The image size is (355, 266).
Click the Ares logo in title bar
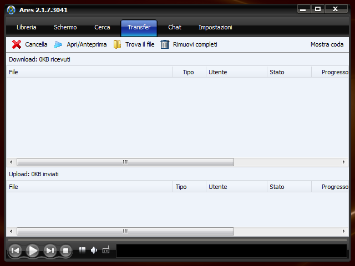(x=11, y=10)
